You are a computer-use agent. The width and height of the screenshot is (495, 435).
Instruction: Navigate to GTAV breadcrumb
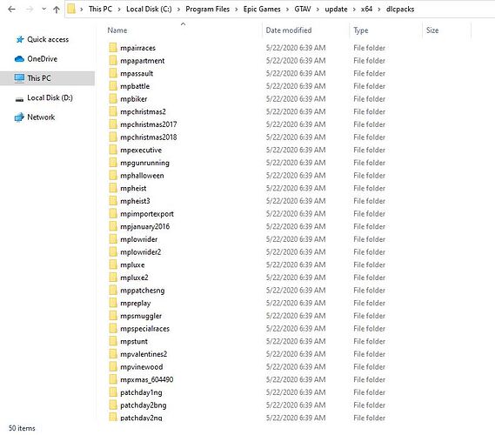303,9
